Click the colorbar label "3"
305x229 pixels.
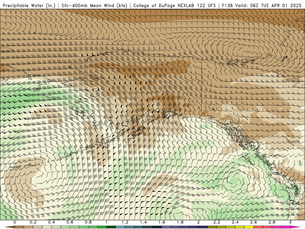click(290, 222)
